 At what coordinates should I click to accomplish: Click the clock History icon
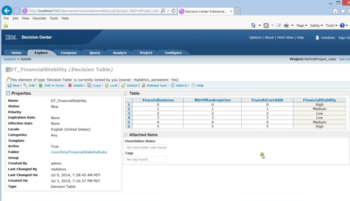pos(173,85)
